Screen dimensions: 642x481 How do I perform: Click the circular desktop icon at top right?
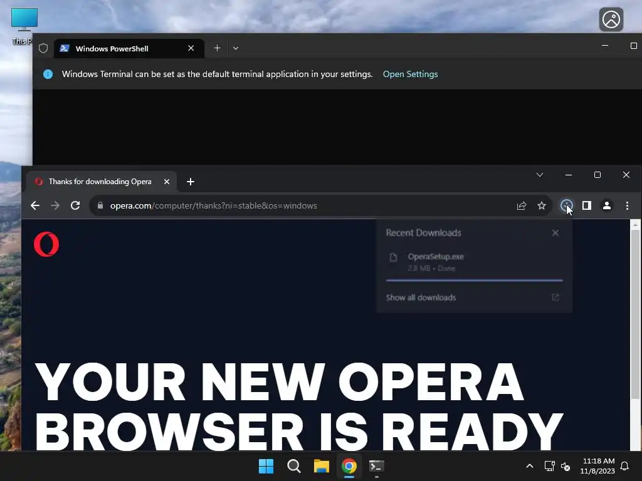(x=611, y=19)
